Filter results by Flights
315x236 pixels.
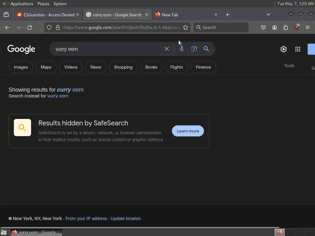pos(176,67)
